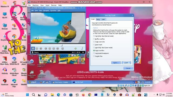
Task: Click the Colors... button
Action: point(116,63)
